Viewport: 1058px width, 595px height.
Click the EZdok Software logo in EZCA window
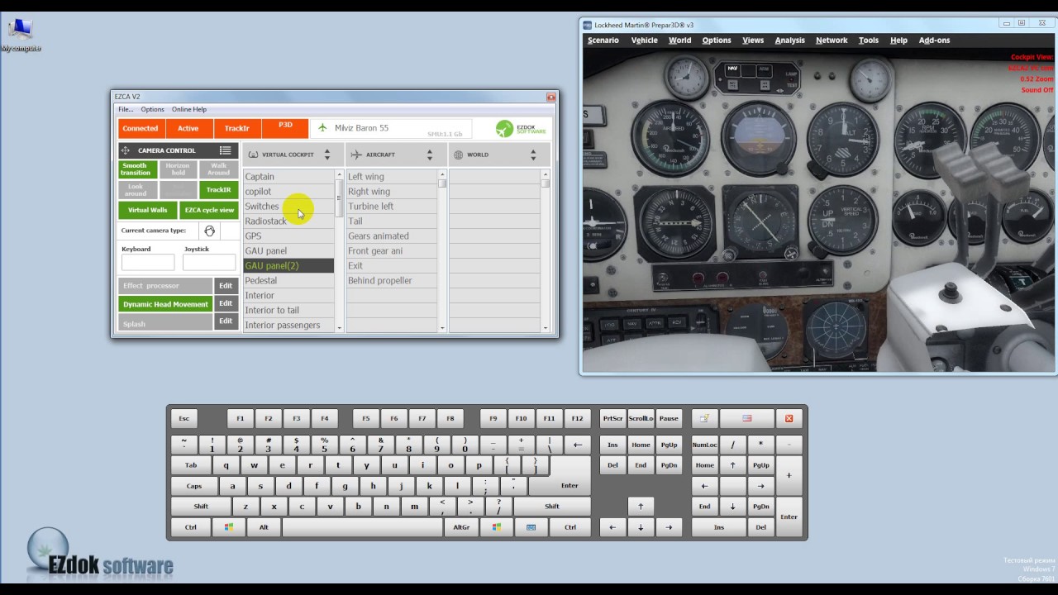521,129
